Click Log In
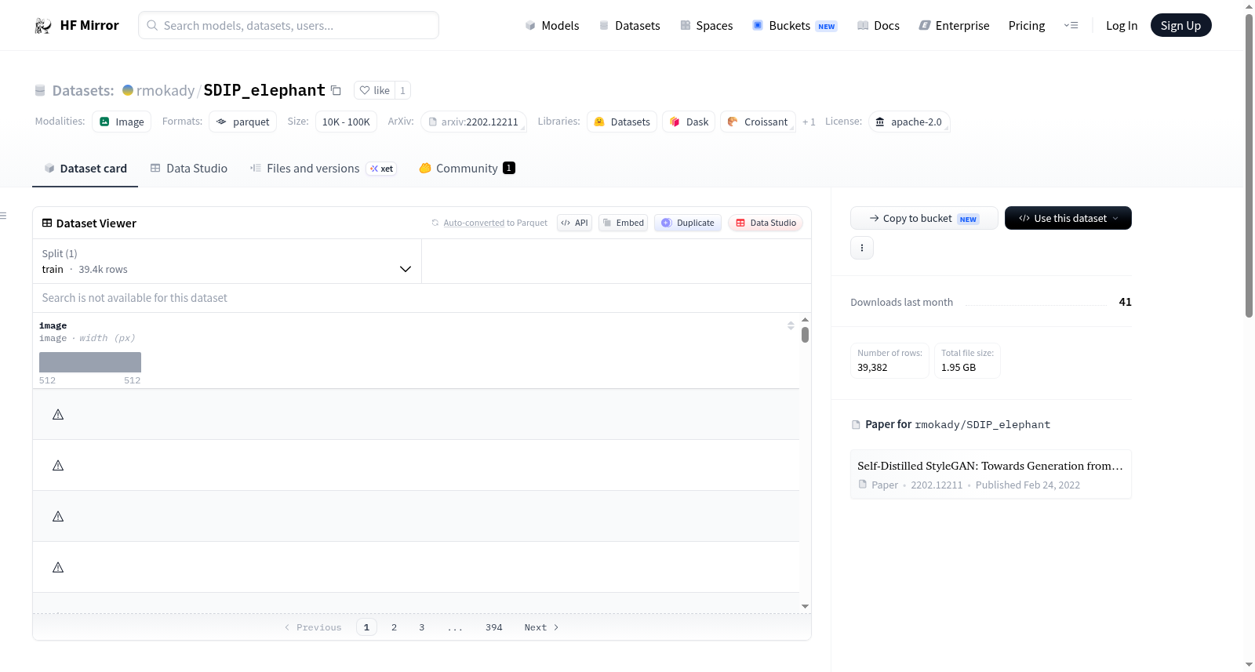Screen dimensions: 1255x672 1122,26
